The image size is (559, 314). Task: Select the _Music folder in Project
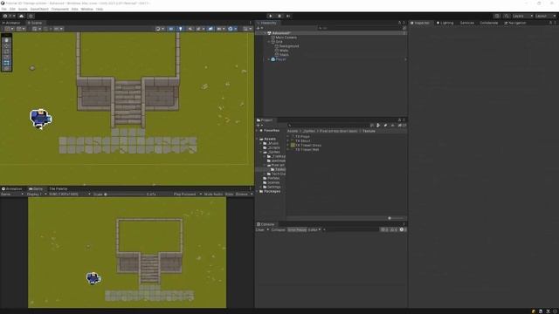[273, 143]
